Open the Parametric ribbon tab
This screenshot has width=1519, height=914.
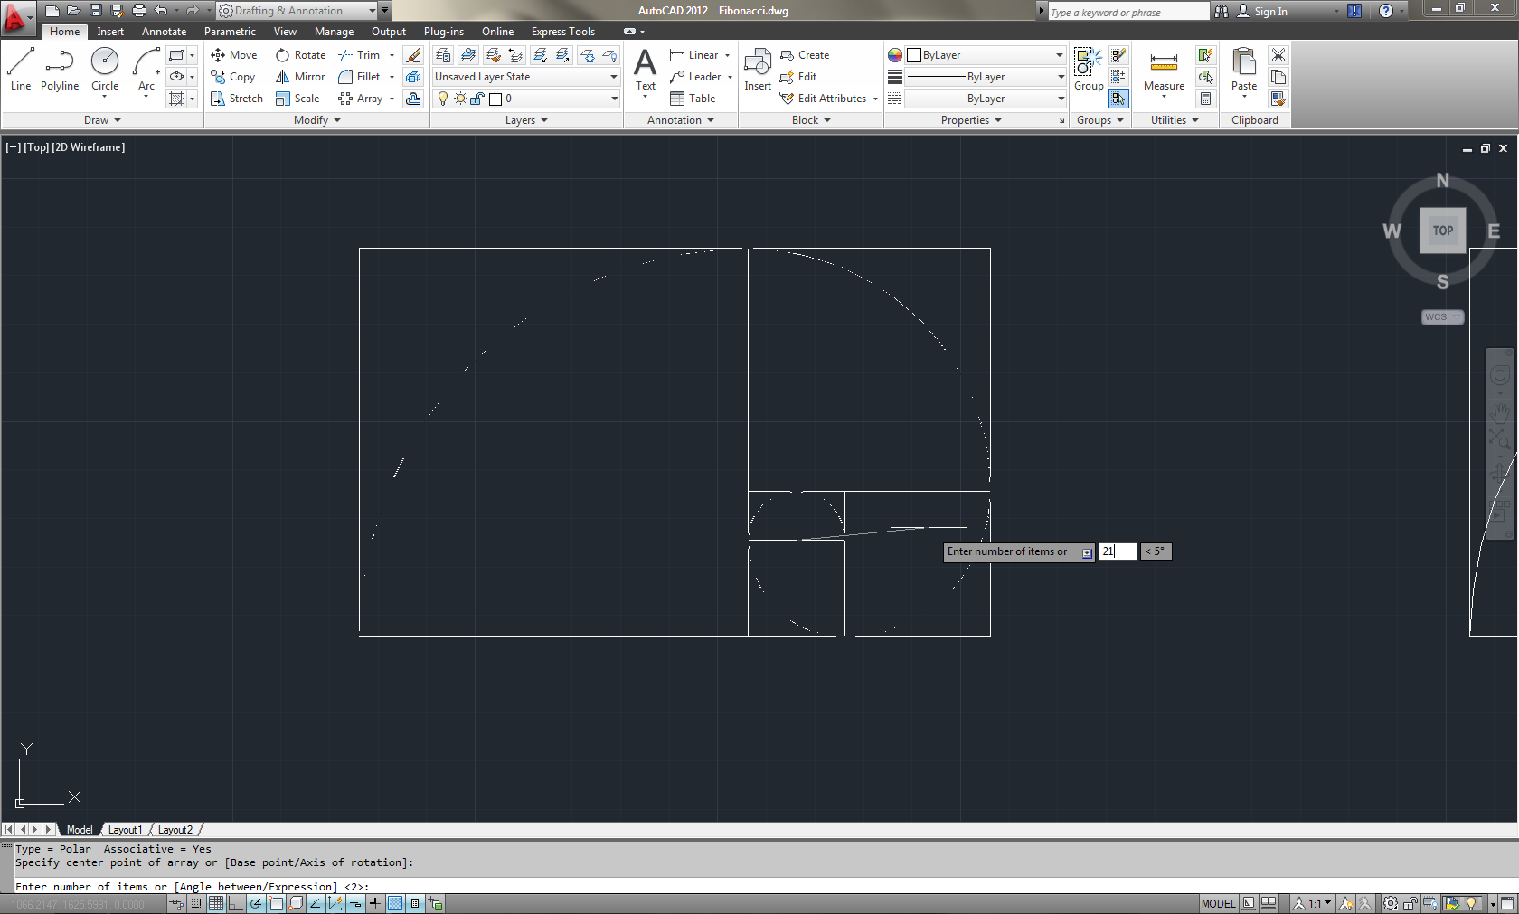pyautogui.click(x=230, y=32)
